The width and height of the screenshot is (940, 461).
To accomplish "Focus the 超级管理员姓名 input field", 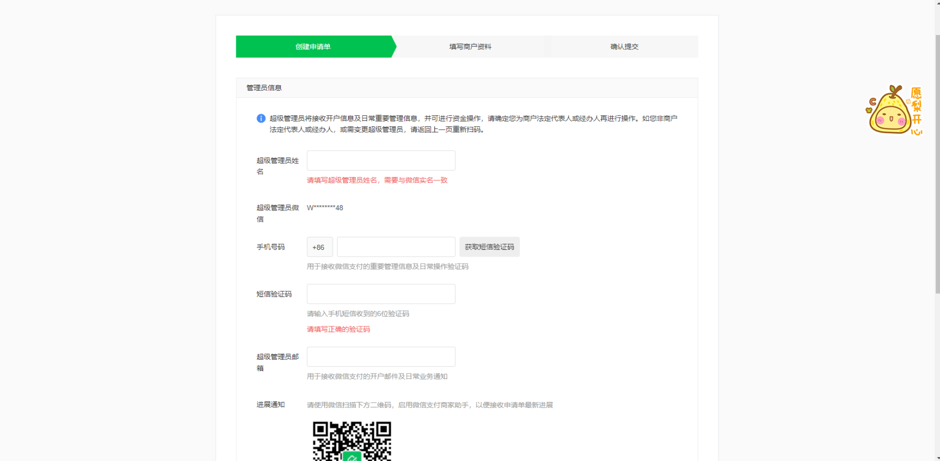I will pos(381,160).
